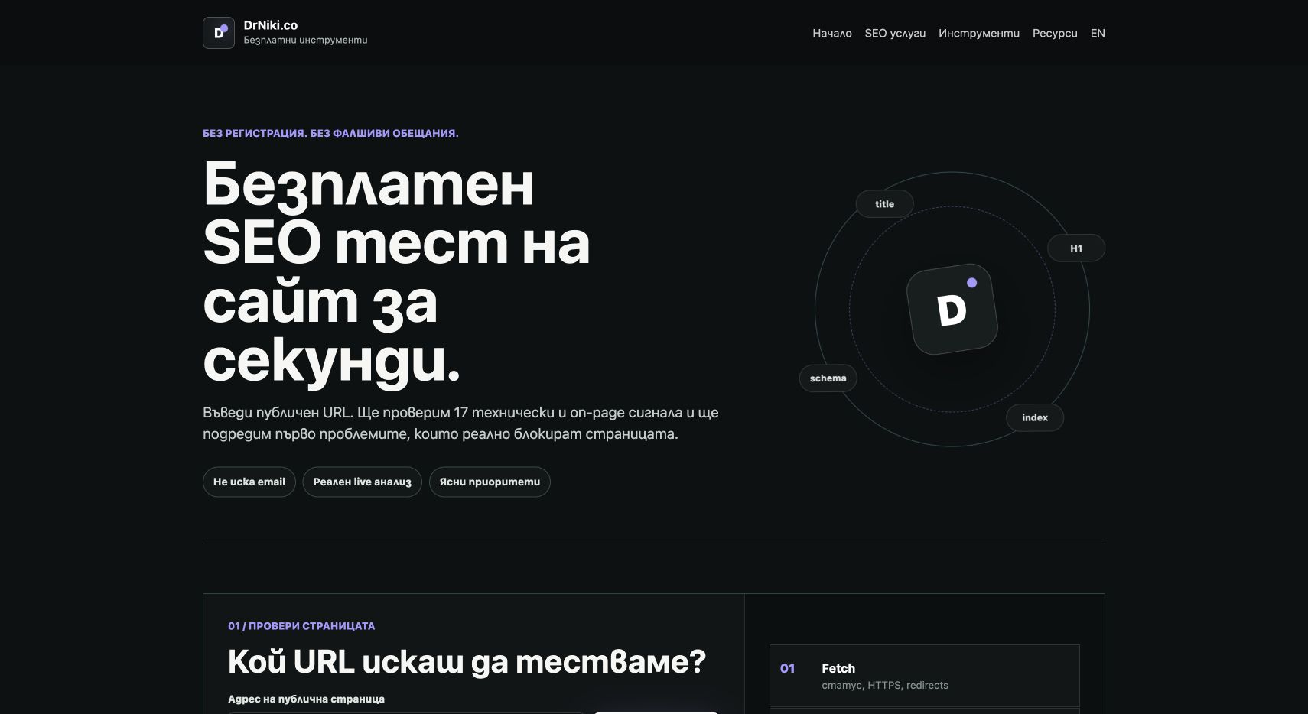Select the 'title' tag on the orbit
Viewport: 1308px width, 714px height.
click(885, 204)
